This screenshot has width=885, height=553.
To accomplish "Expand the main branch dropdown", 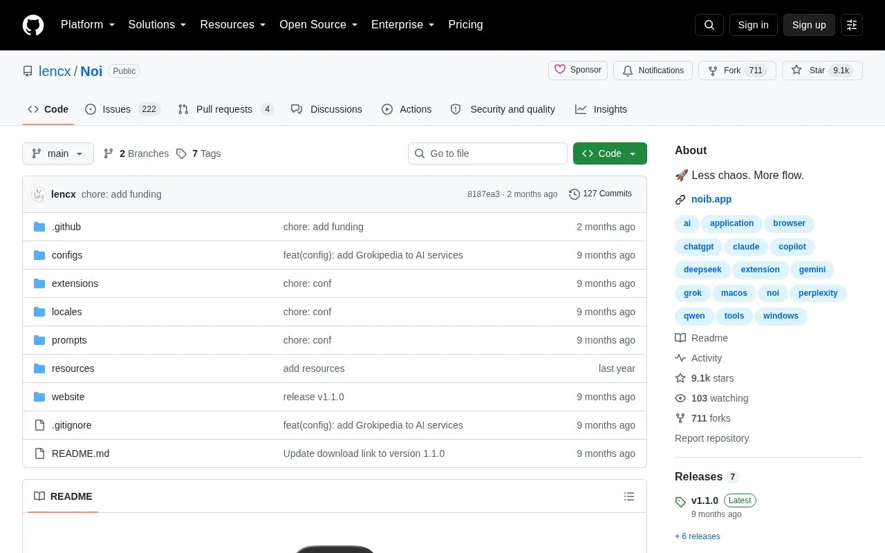I will tap(58, 153).
